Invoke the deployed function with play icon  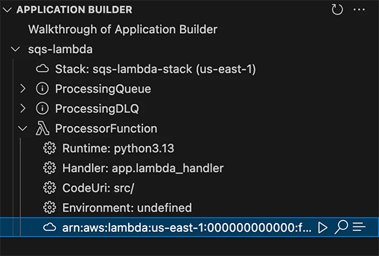click(322, 228)
